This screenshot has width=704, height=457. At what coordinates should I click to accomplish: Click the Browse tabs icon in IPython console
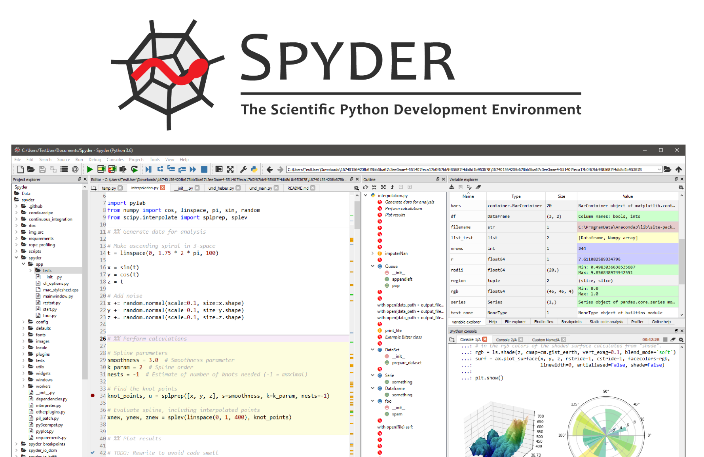(x=452, y=339)
